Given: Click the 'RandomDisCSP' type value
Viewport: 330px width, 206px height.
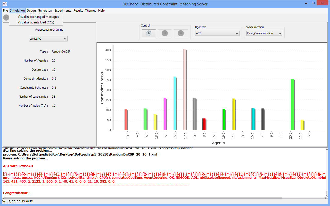Looking at the screenshot, I should [x=61, y=51].
